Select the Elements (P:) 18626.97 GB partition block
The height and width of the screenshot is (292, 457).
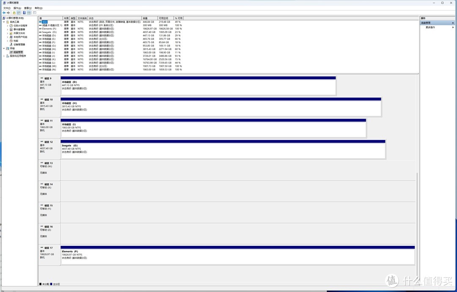(x=237, y=255)
